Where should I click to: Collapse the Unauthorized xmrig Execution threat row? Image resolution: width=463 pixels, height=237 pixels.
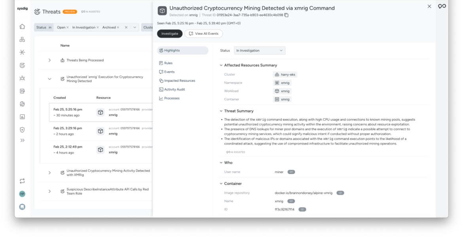pos(49,79)
